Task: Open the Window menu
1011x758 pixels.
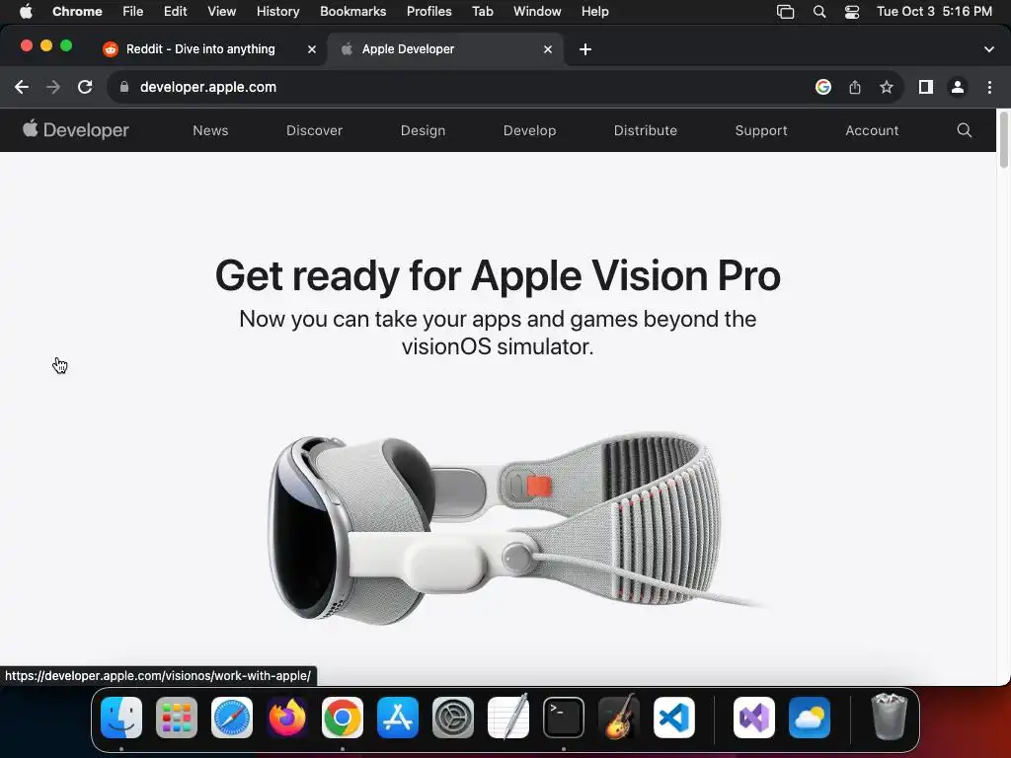Action: click(x=538, y=12)
